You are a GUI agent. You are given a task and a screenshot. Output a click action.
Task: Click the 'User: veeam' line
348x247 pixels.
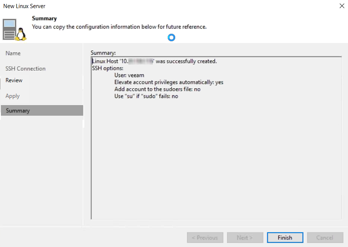pos(129,75)
